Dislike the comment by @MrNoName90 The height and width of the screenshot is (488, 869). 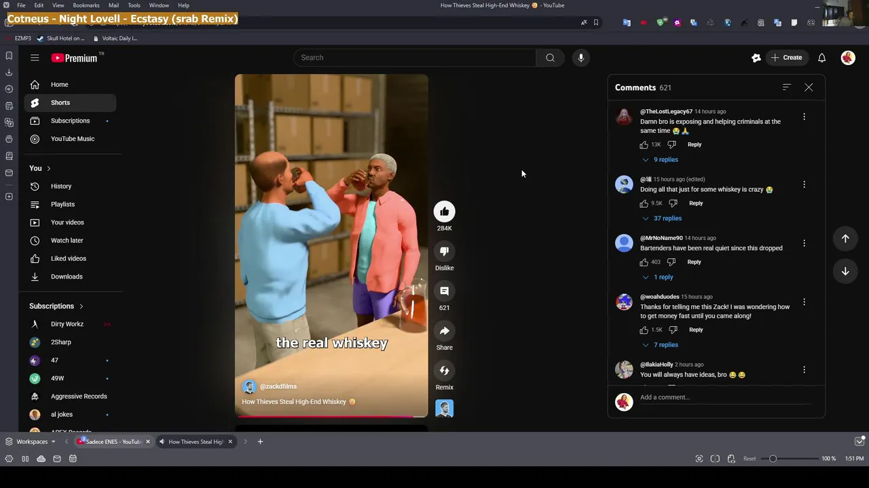(x=671, y=262)
